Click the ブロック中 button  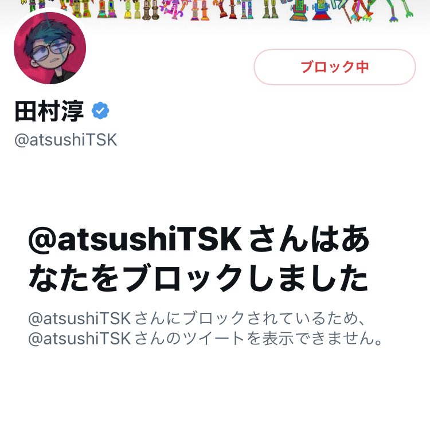334,67
